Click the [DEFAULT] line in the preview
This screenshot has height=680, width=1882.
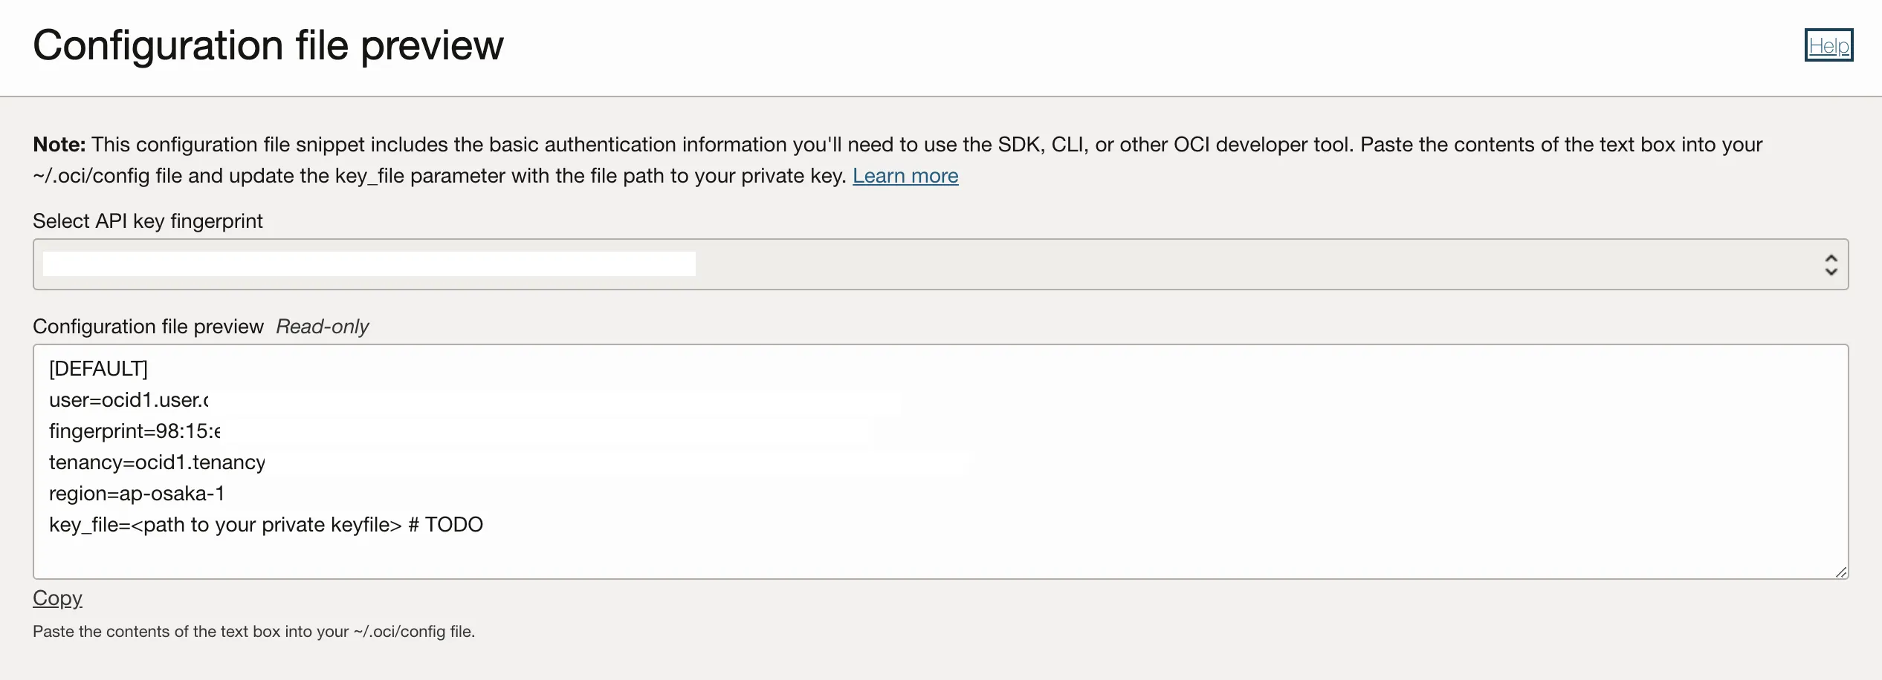pos(98,369)
